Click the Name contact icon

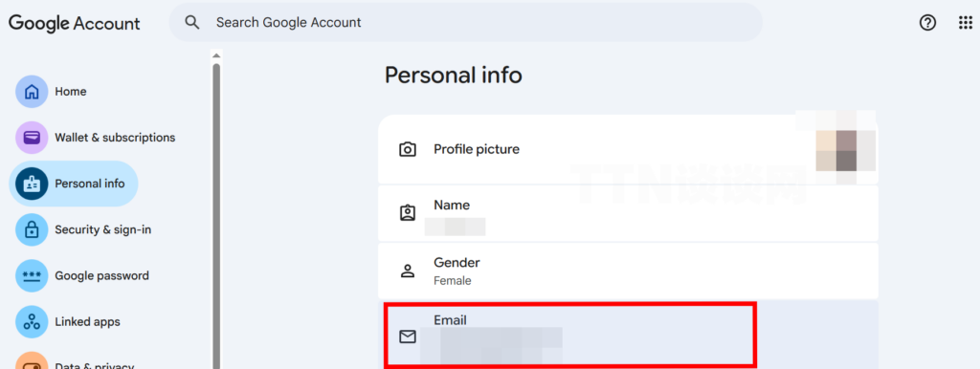click(x=408, y=213)
